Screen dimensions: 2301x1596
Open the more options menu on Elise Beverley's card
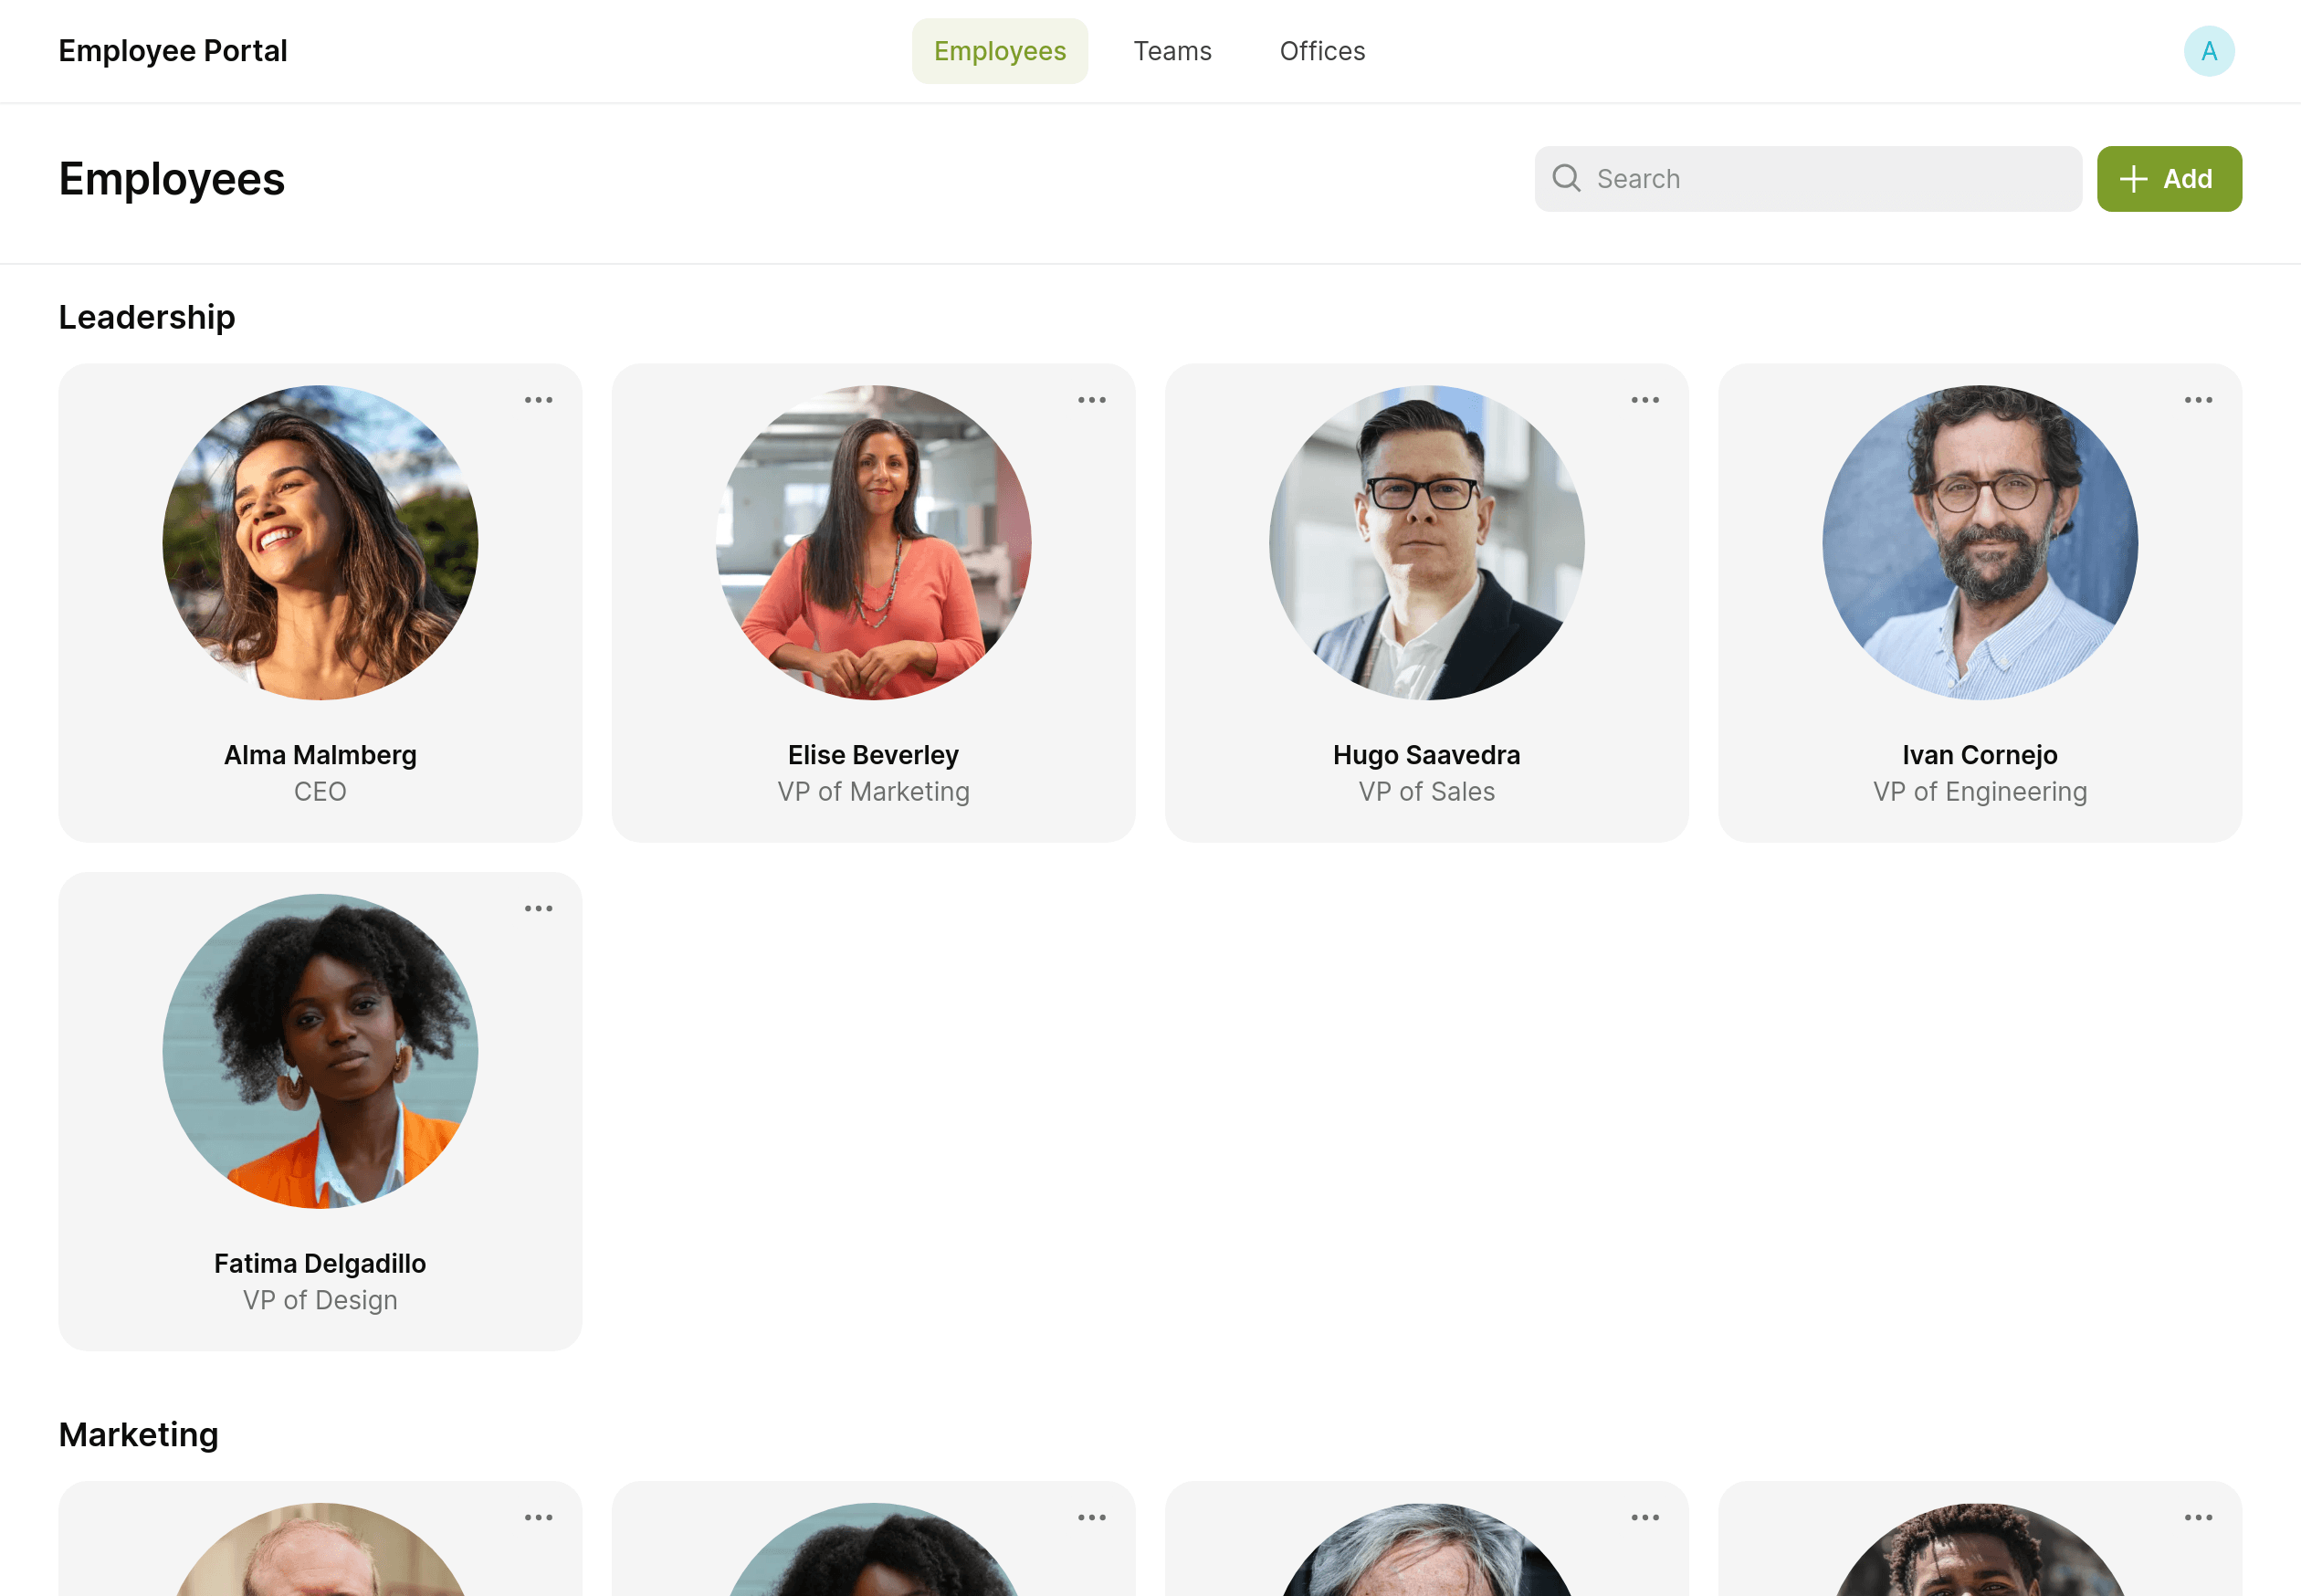click(1091, 400)
